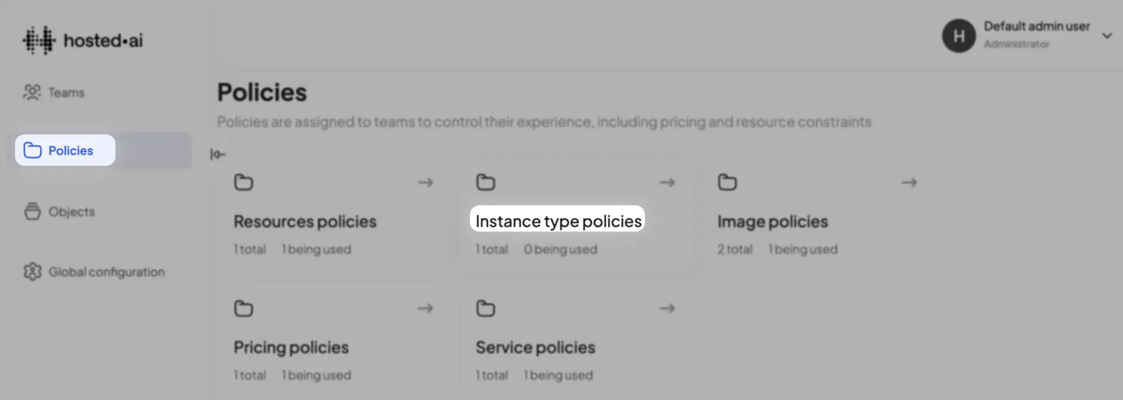The height and width of the screenshot is (400, 1123).
Task: Open Objects via its sidebar icon
Action: point(32,212)
